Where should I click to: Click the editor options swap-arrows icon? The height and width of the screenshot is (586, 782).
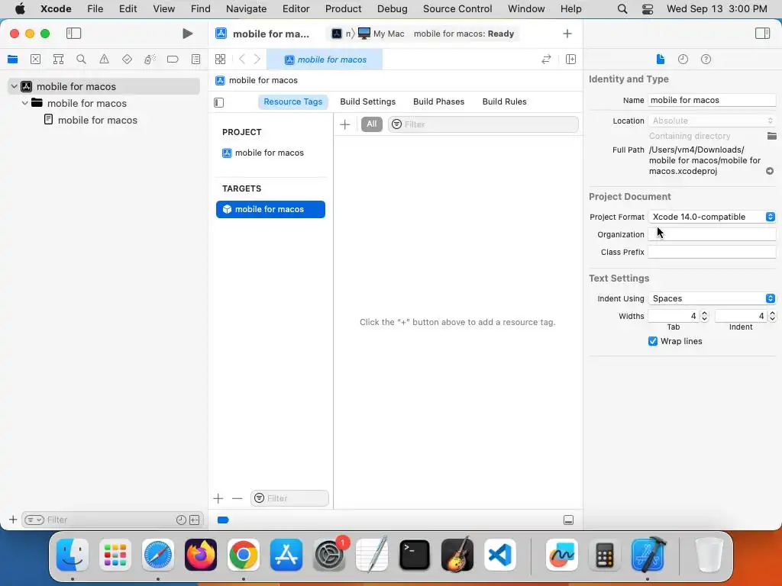(x=546, y=60)
